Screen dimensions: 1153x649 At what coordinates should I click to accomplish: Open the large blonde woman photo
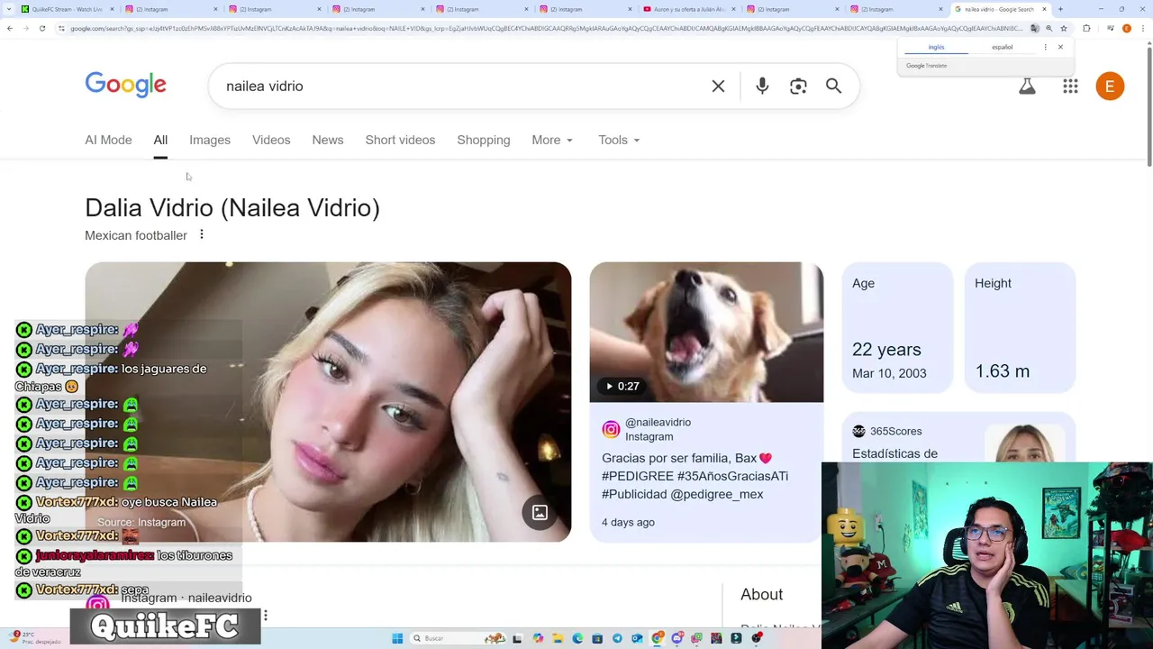coord(328,402)
